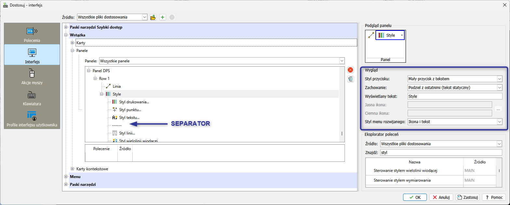Click the insert panel icon below delete

(x=350, y=79)
